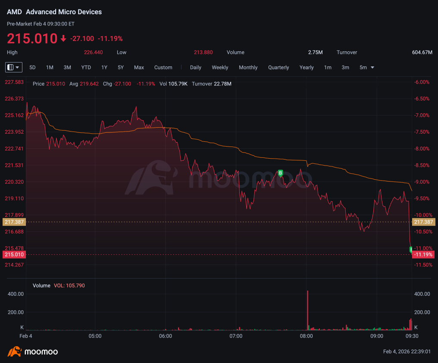The width and height of the screenshot is (438, 363).
Task: Click the Volume value 2.75M
Action: pyautogui.click(x=316, y=52)
